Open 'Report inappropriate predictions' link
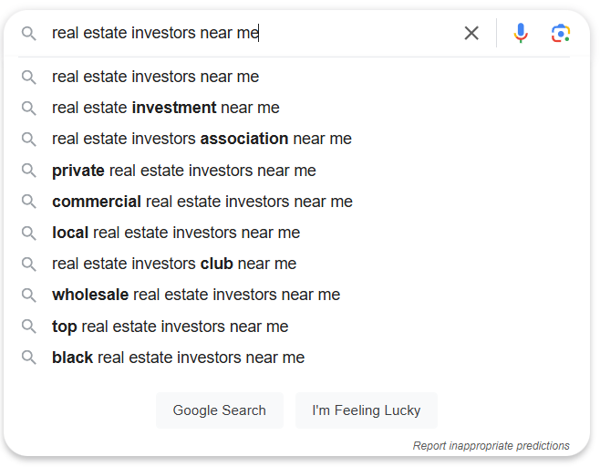This screenshot has width=600, height=467. (491, 445)
